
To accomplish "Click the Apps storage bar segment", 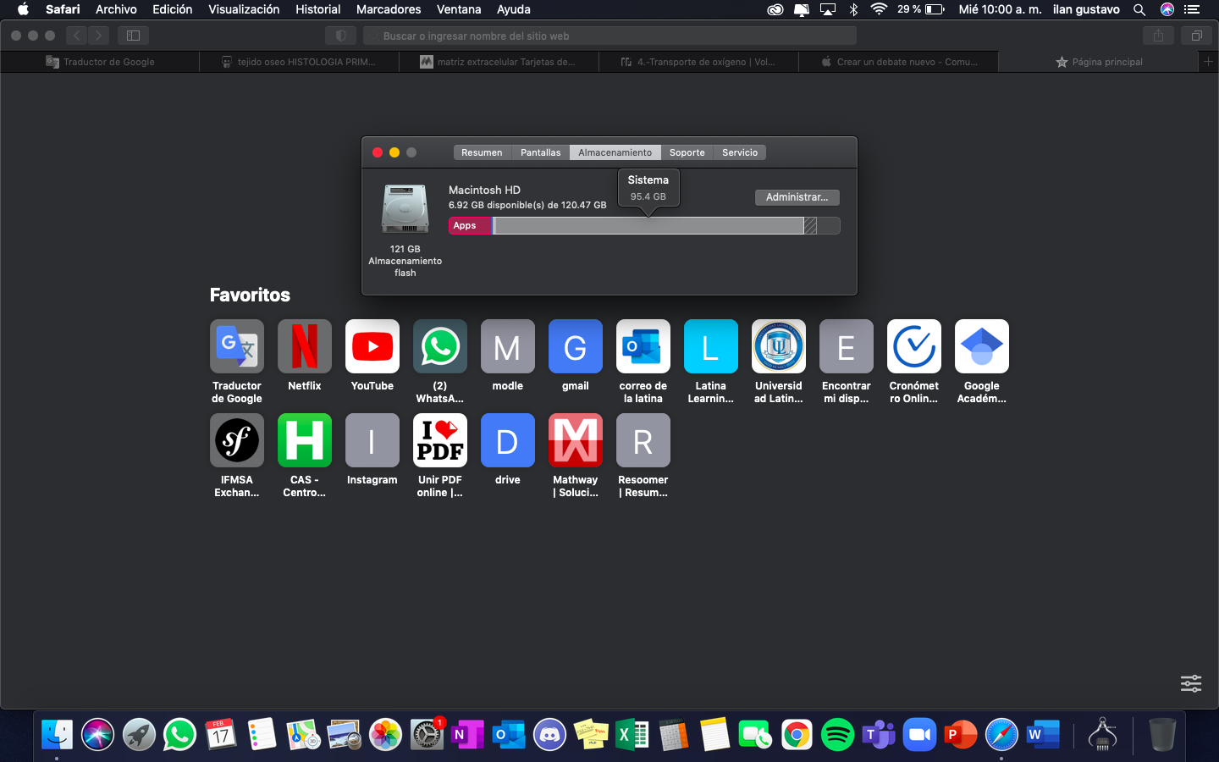I will (x=470, y=226).
